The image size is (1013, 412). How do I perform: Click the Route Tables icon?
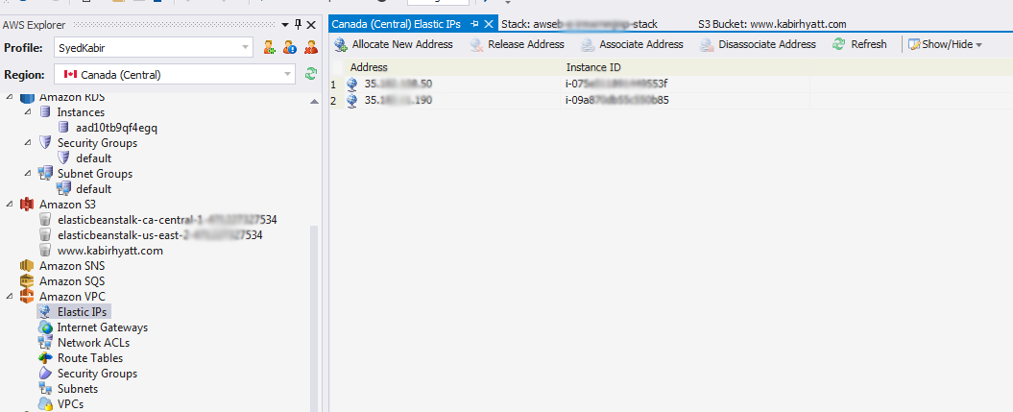[45, 358]
